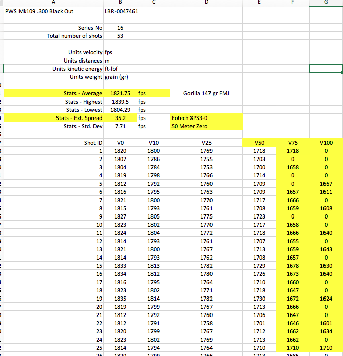Click the yellow V50 header cell
This screenshot has width=343, height=356.
coord(259,143)
